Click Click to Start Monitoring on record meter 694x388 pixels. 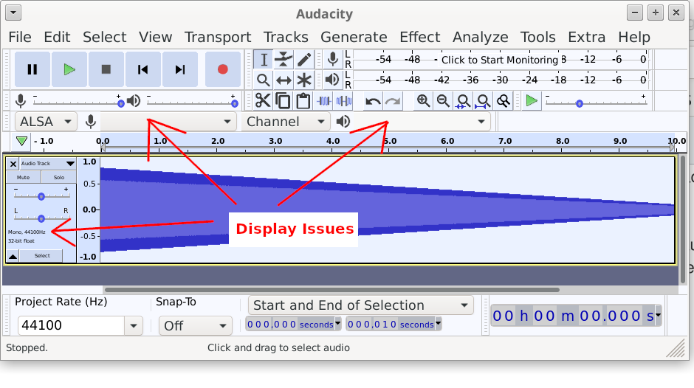coord(500,60)
